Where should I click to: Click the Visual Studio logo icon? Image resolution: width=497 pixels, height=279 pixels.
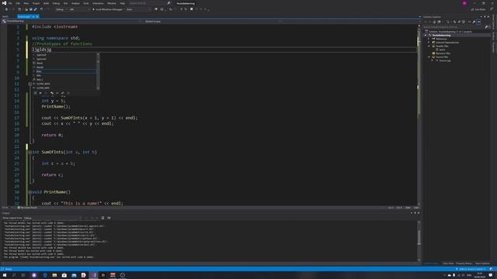click(4, 3)
